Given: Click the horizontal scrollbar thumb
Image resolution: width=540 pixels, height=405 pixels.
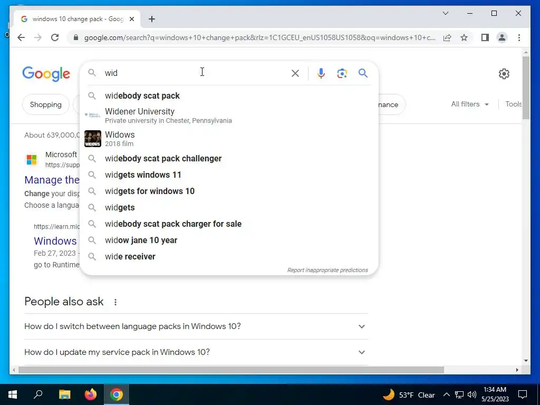Looking at the screenshot, I should pos(231,370).
